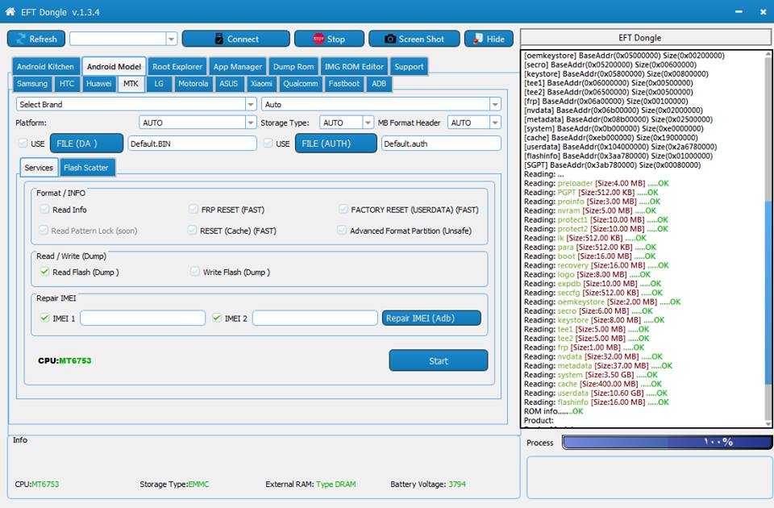Check FACTORY RESET (USERDATA) (FAST)

(x=343, y=210)
